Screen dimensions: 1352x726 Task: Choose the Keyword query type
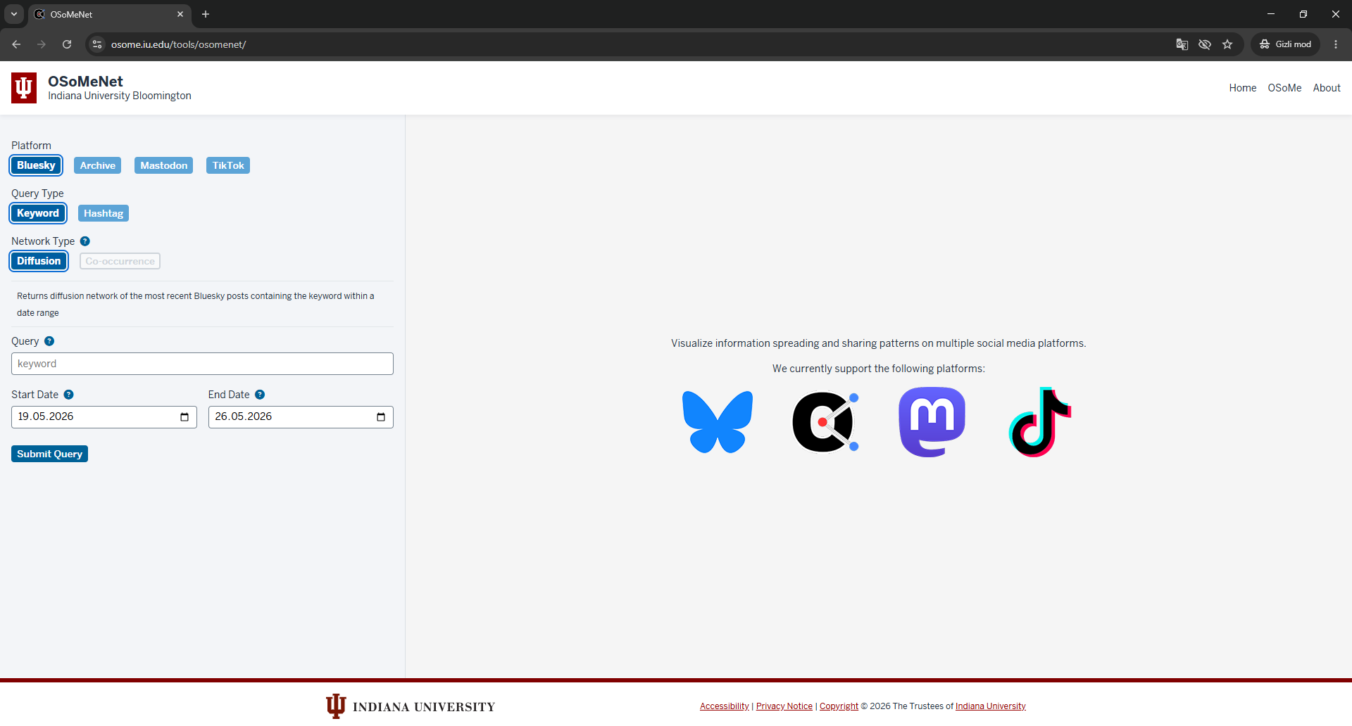click(x=38, y=213)
